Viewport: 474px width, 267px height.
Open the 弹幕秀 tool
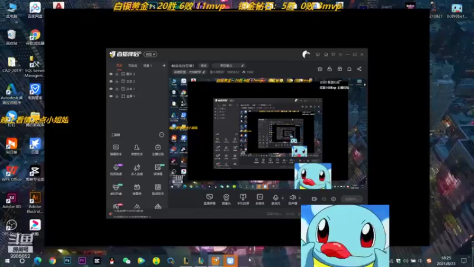click(x=137, y=189)
